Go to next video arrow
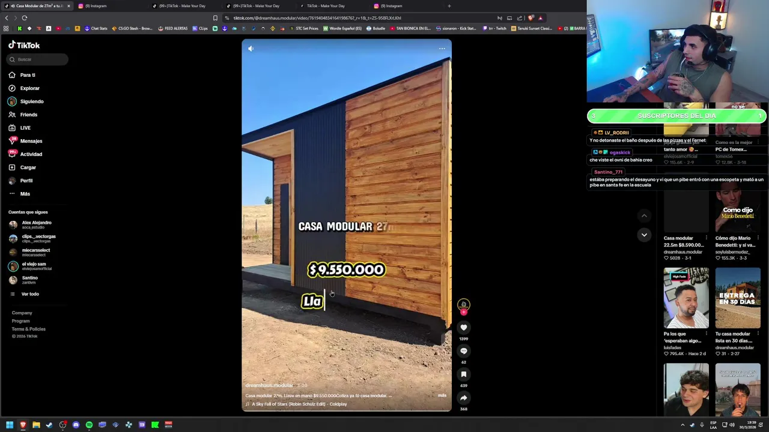 coord(644,235)
